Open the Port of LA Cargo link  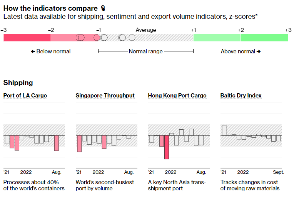tap(25, 96)
